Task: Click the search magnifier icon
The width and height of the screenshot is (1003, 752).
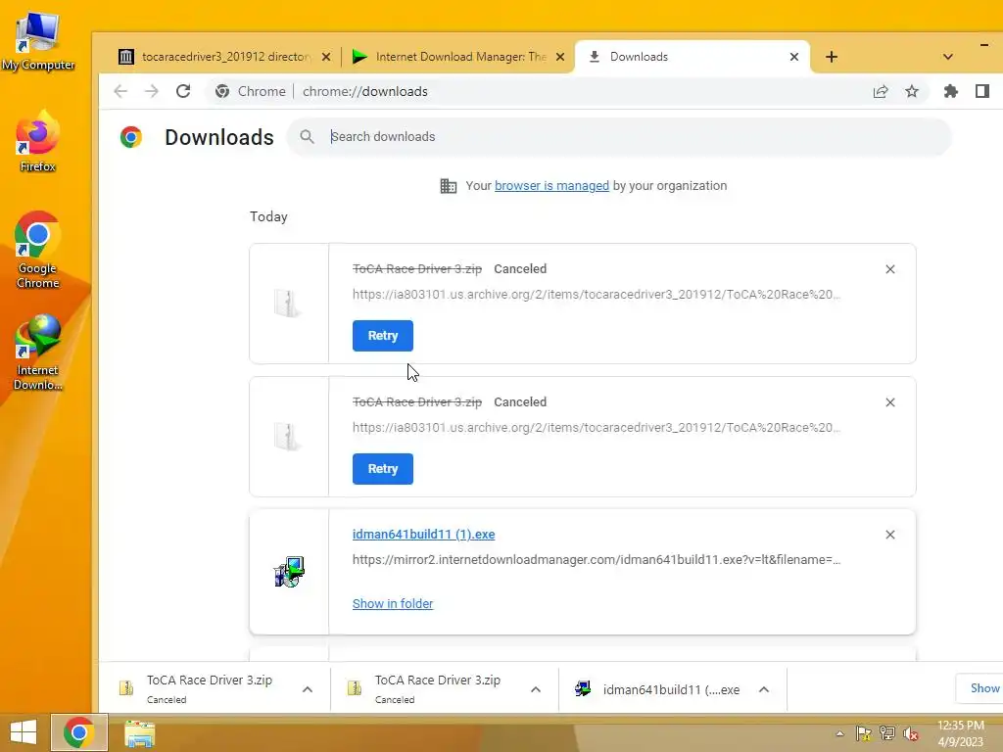Action: 307,137
